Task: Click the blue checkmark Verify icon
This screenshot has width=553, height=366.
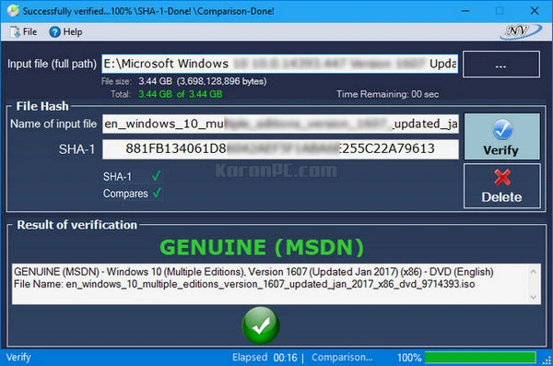Action: (x=502, y=130)
